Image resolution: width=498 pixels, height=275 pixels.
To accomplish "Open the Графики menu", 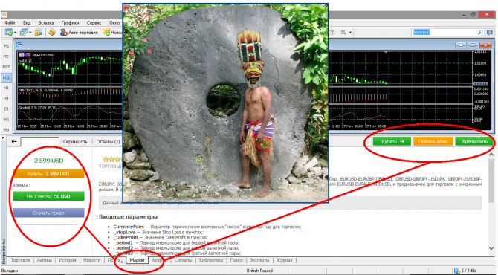I will [x=70, y=23].
